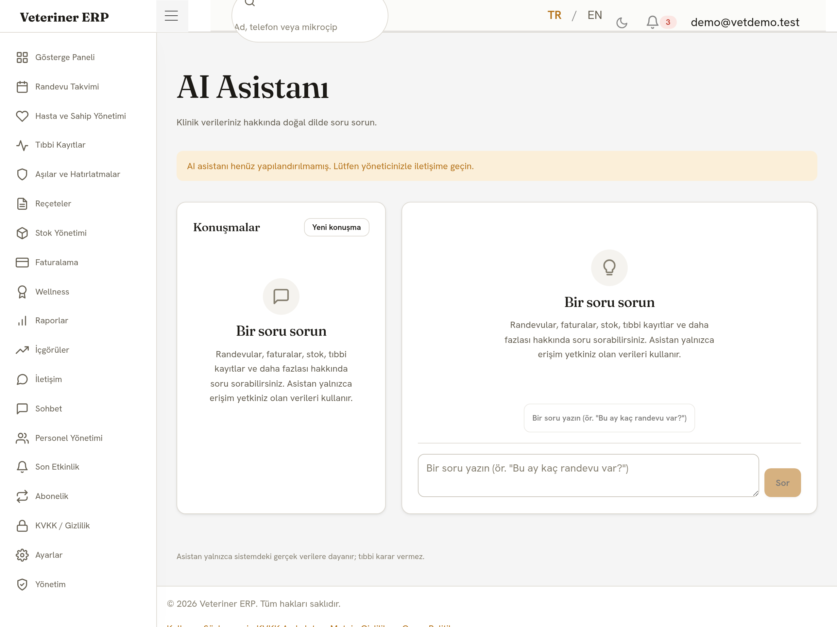Toggle the sidebar with the hamburger menu
837x627 pixels.
171,16
